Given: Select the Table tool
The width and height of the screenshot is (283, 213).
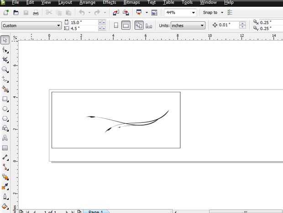Looking at the screenshot, I should click(x=5, y=148).
